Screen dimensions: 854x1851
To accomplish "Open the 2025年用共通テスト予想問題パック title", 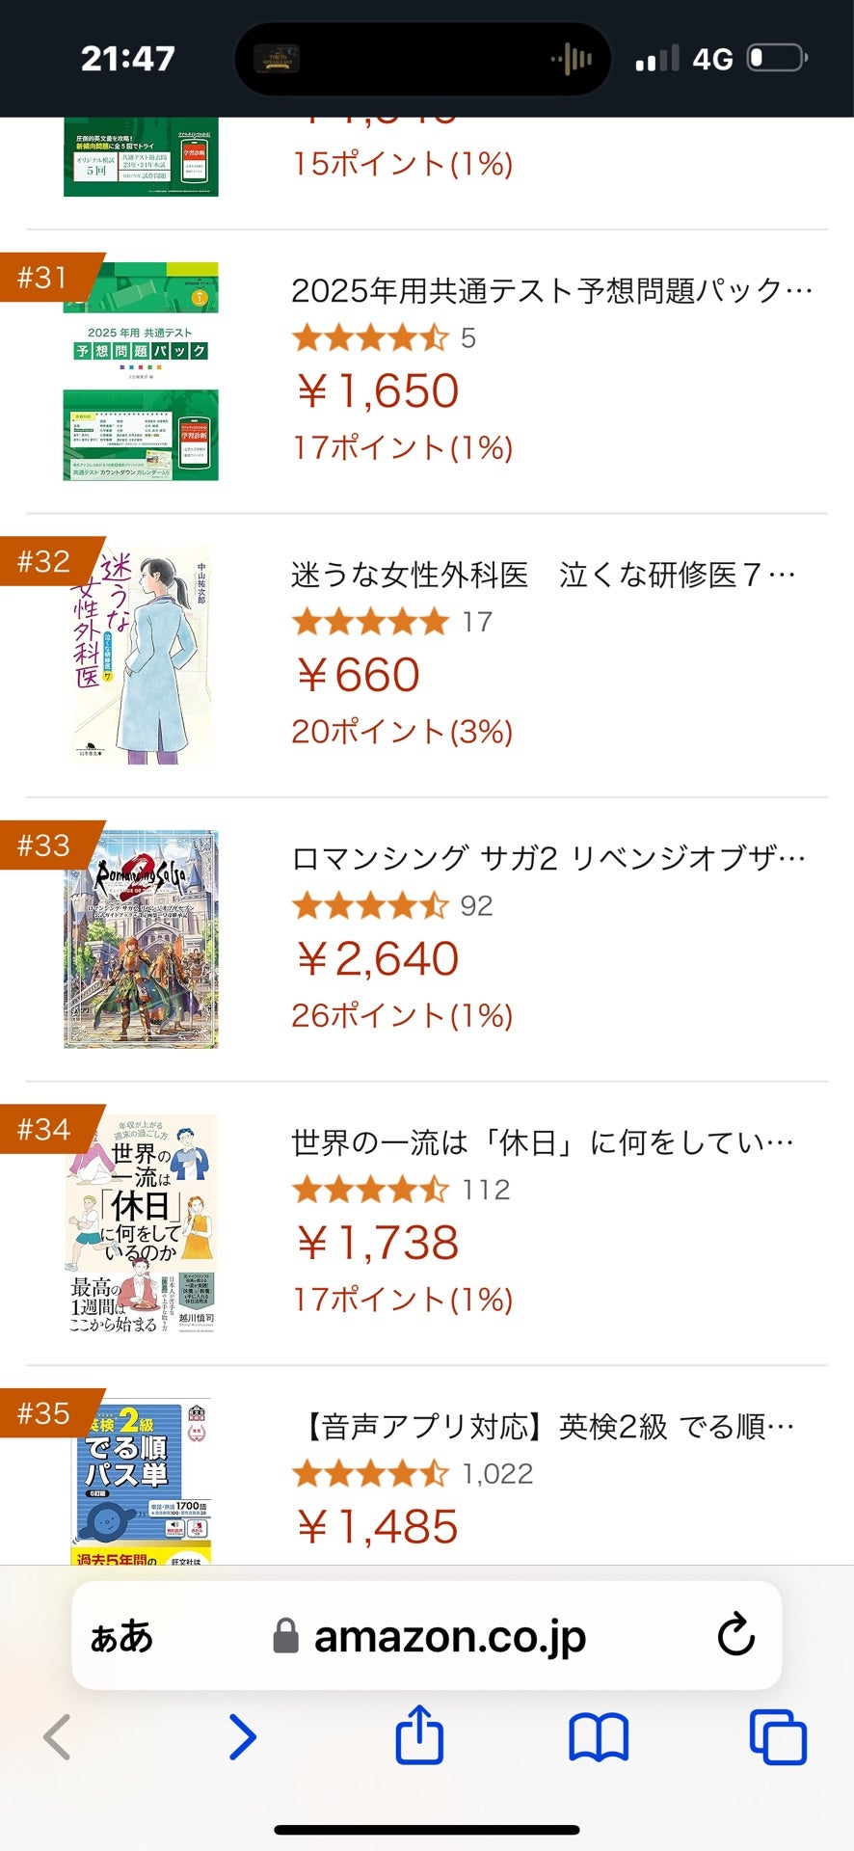I will (x=551, y=290).
